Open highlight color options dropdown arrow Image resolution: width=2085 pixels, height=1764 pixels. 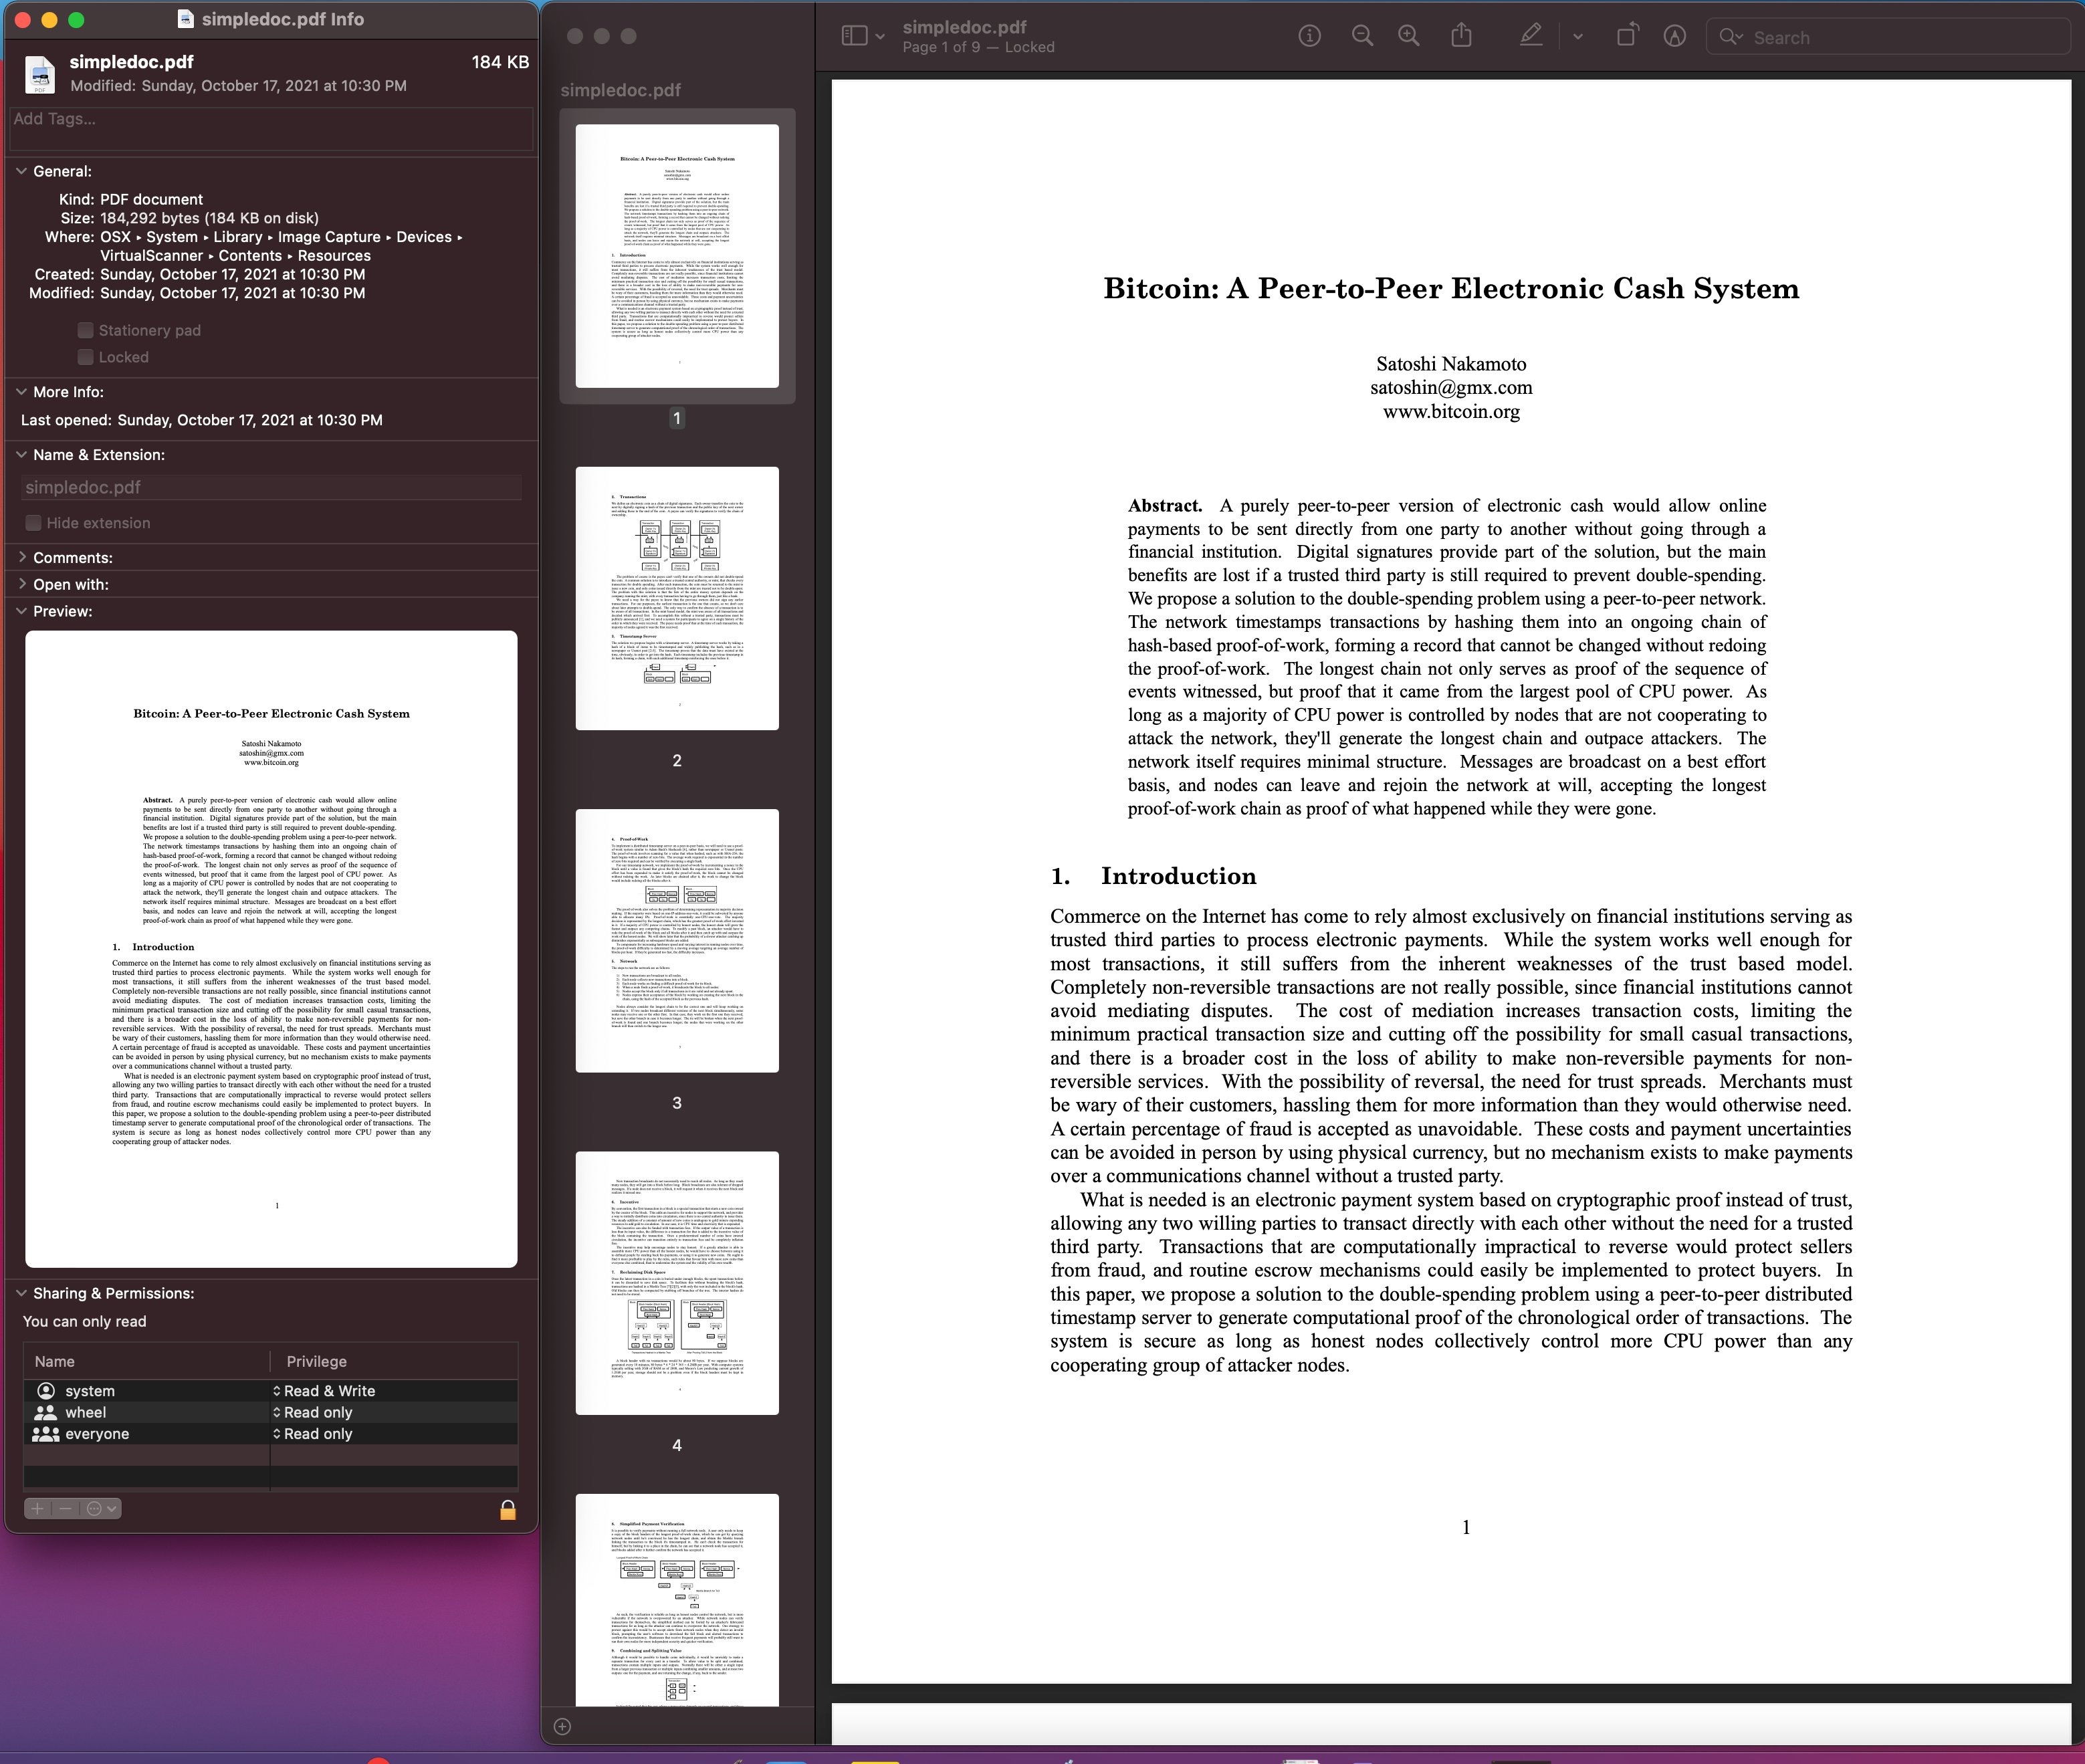pyautogui.click(x=1577, y=37)
